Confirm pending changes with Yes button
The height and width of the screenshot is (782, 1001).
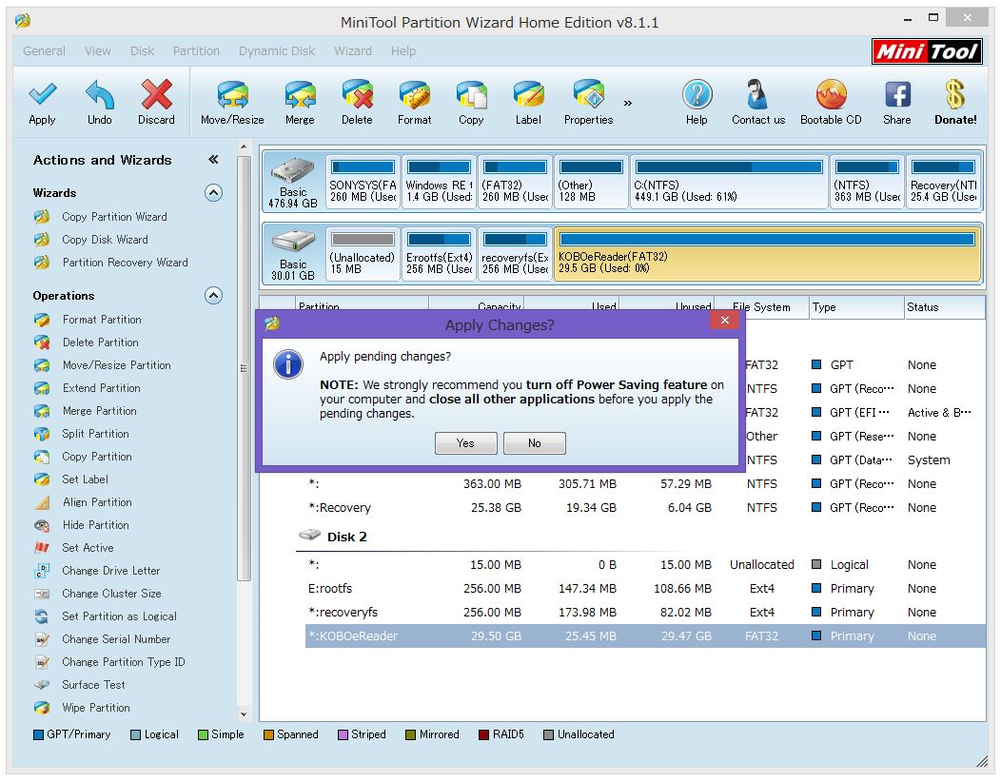[x=465, y=443]
